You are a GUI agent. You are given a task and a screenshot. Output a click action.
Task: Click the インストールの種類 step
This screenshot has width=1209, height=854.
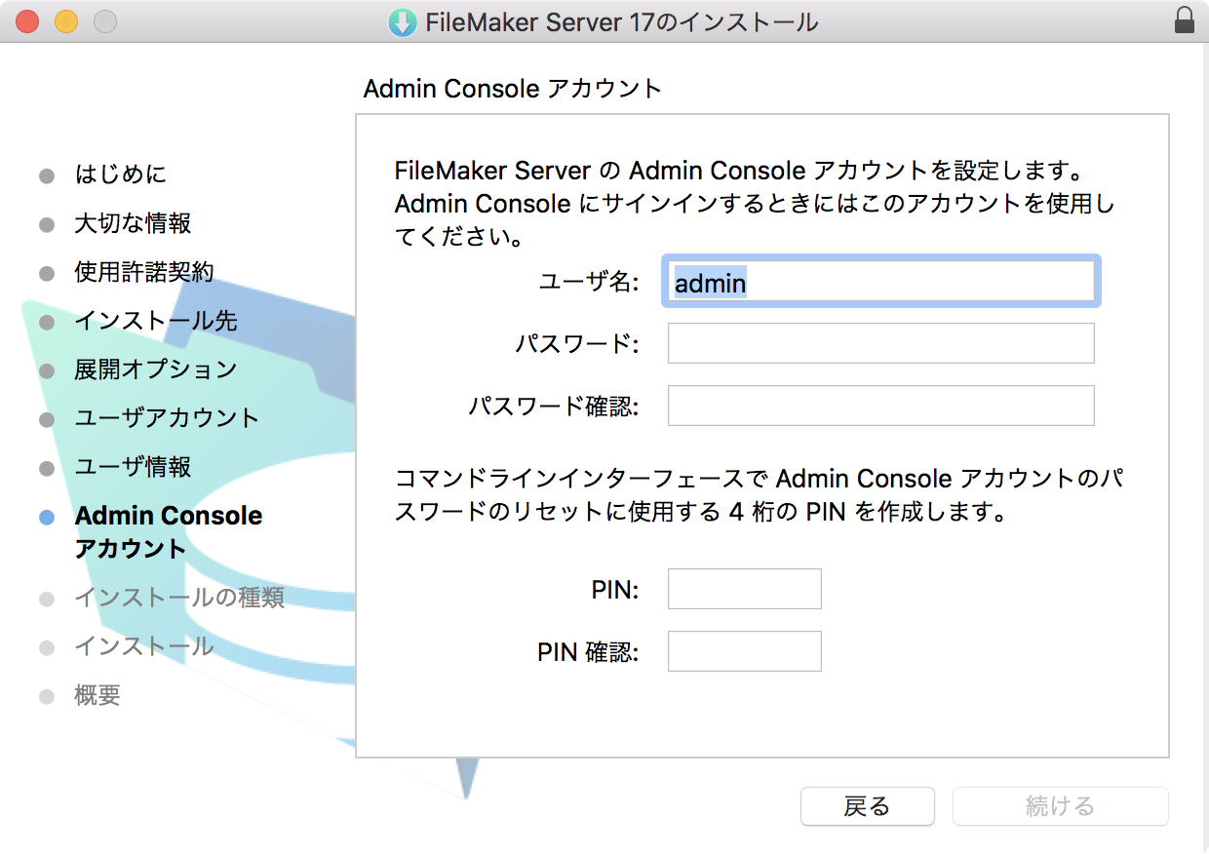179,597
